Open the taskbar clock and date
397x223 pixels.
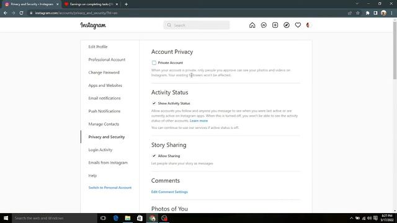387,218
